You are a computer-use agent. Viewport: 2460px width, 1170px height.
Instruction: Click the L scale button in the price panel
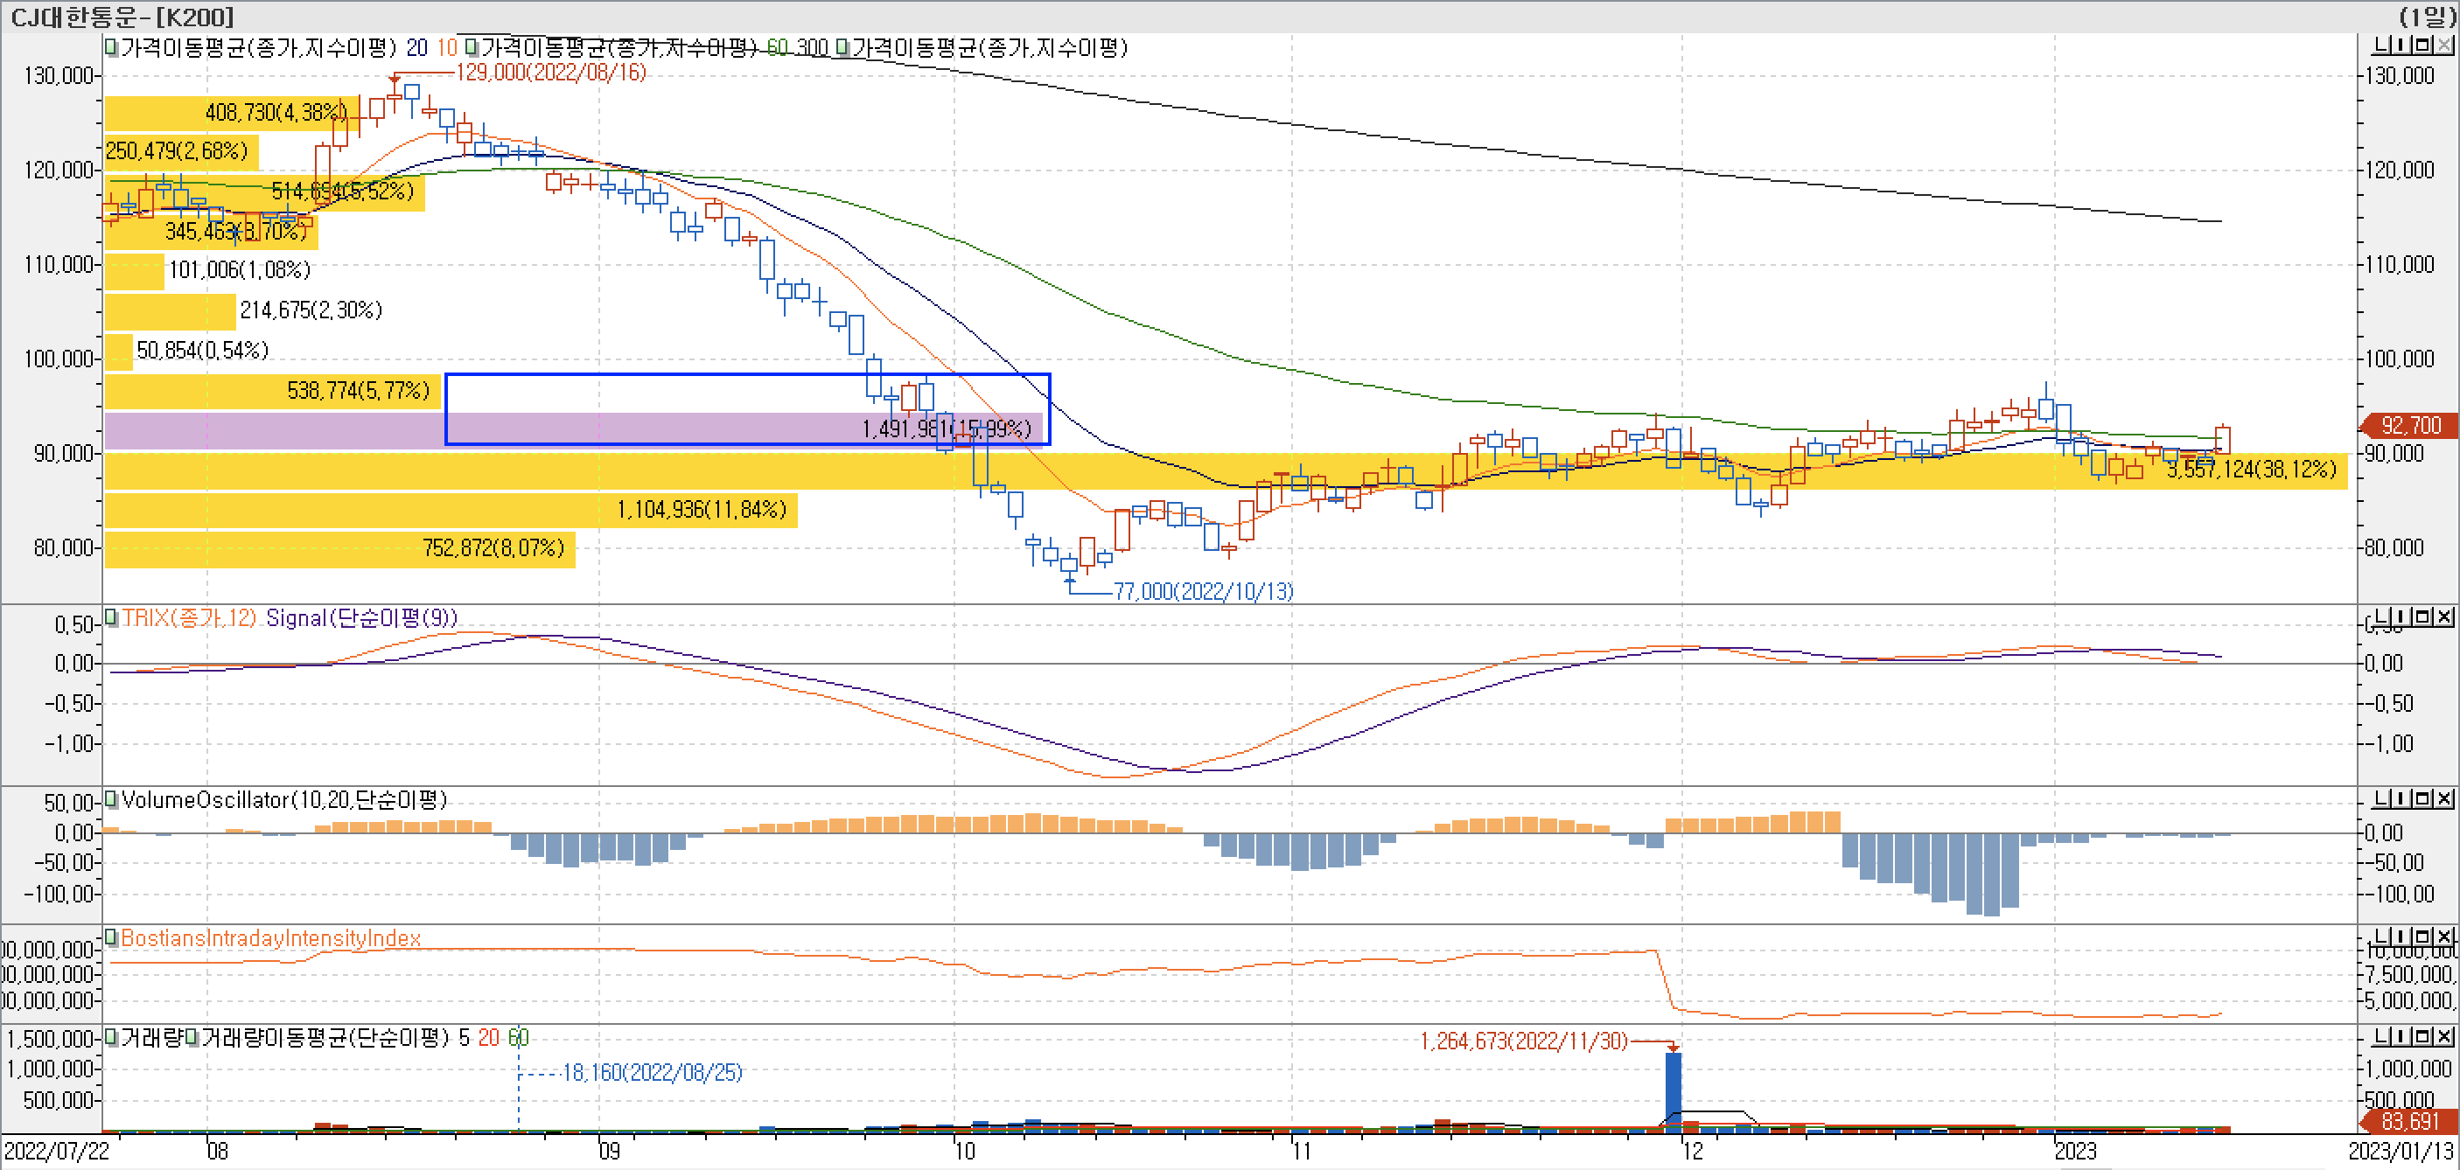pos(2380,45)
